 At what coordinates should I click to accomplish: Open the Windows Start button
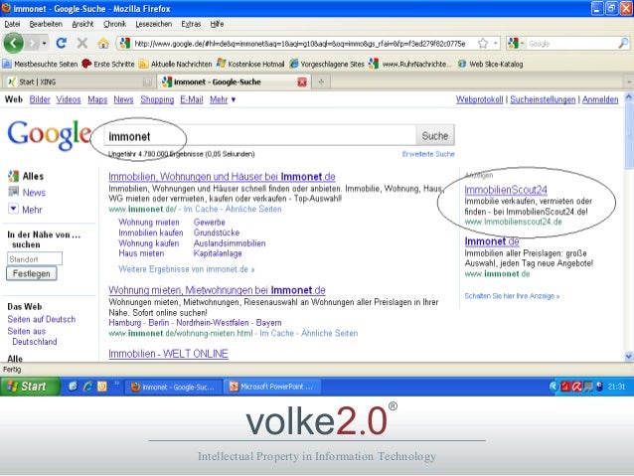(30, 387)
